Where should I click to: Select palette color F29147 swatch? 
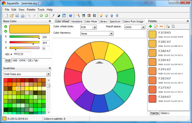click(x=152, y=71)
